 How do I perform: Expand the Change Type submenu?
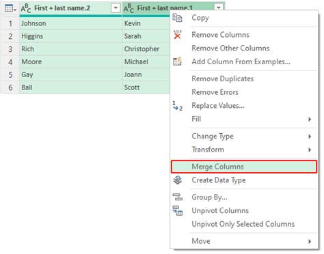pos(310,137)
